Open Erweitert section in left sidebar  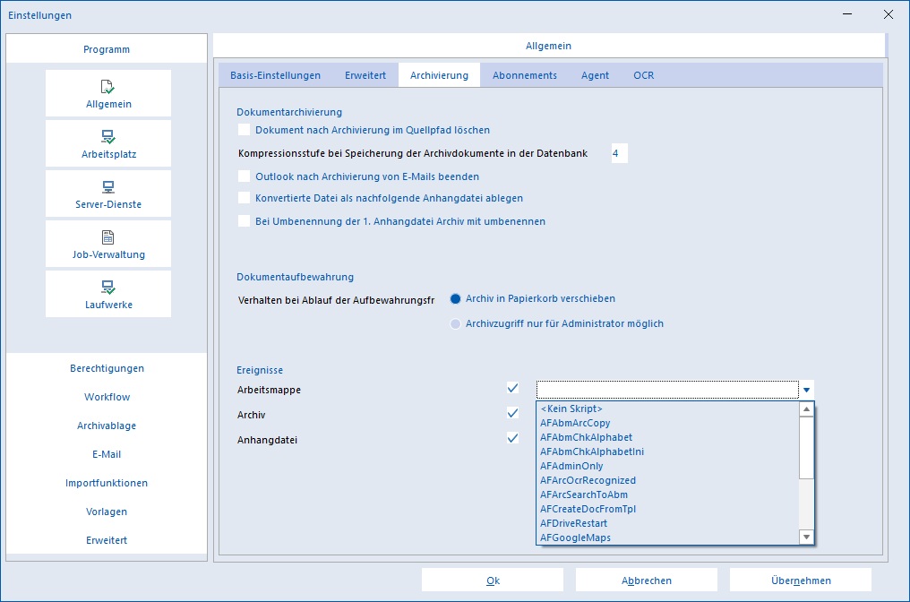(107, 540)
